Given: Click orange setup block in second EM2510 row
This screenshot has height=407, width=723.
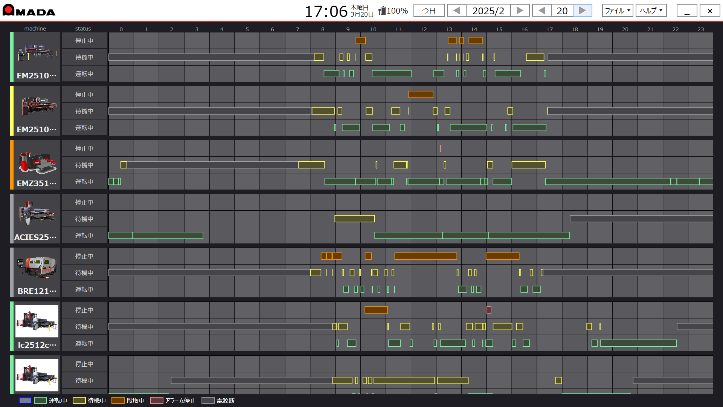Looking at the screenshot, I should tap(421, 94).
